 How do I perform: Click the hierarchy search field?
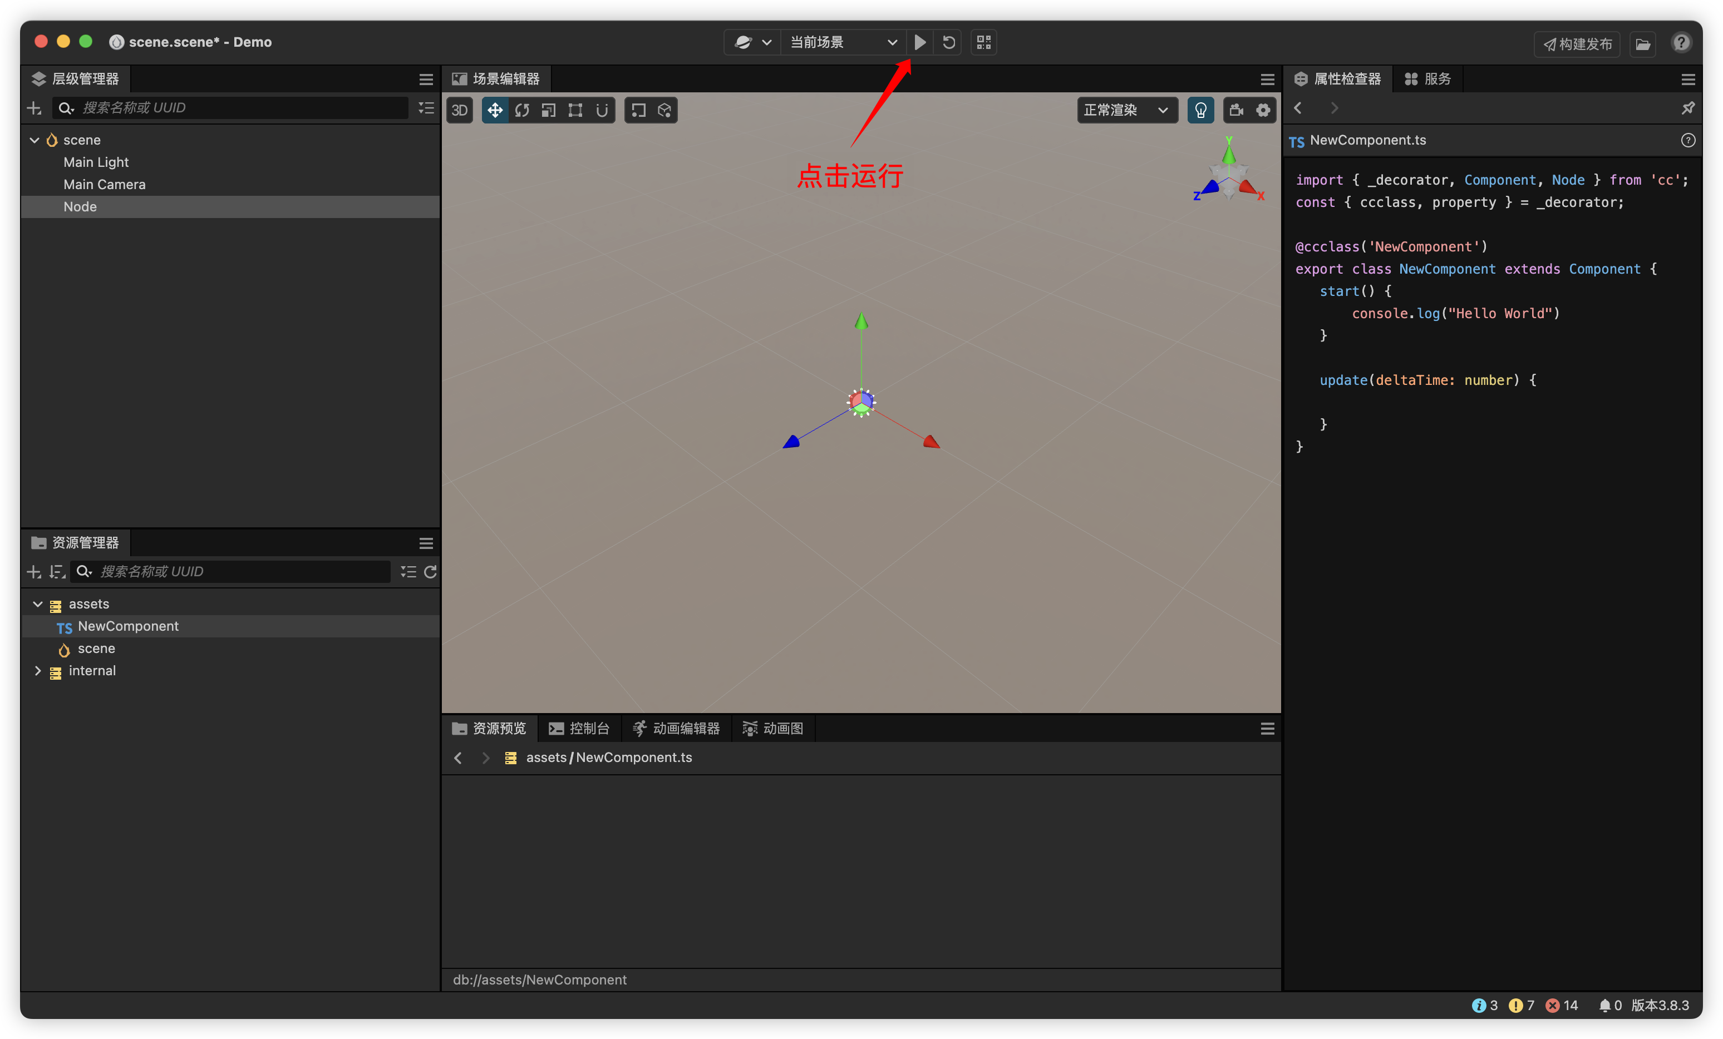(238, 107)
